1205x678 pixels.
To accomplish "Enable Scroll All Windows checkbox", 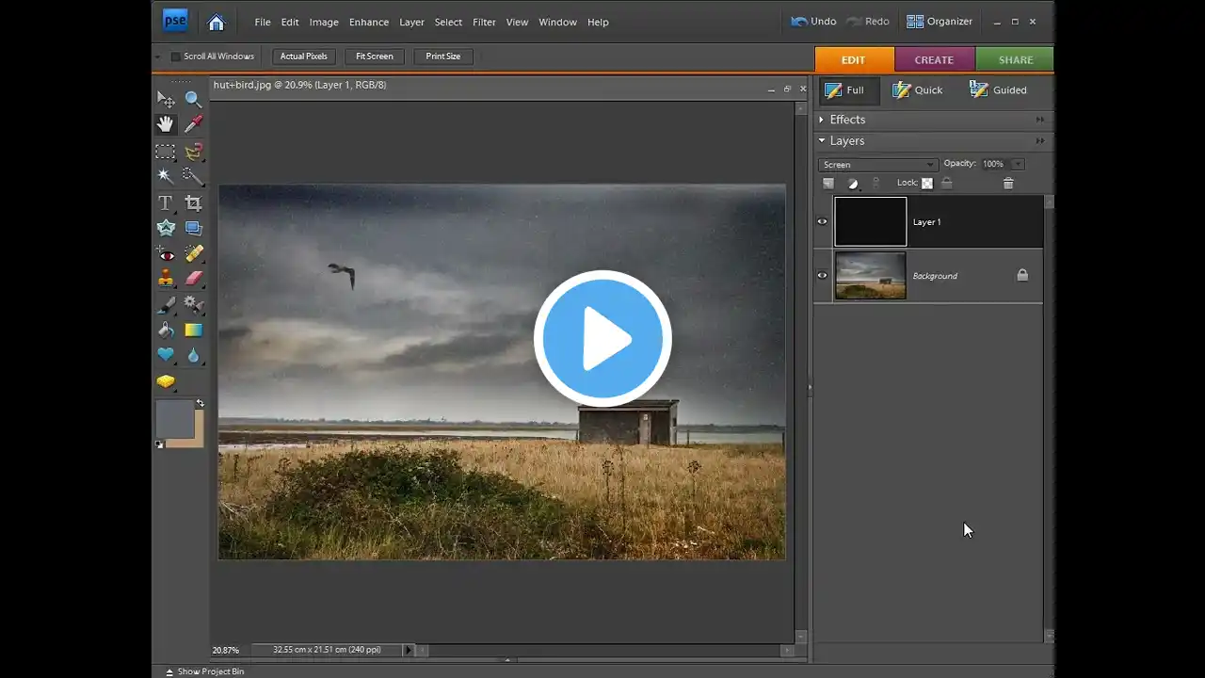I will pyautogui.click(x=175, y=56).
